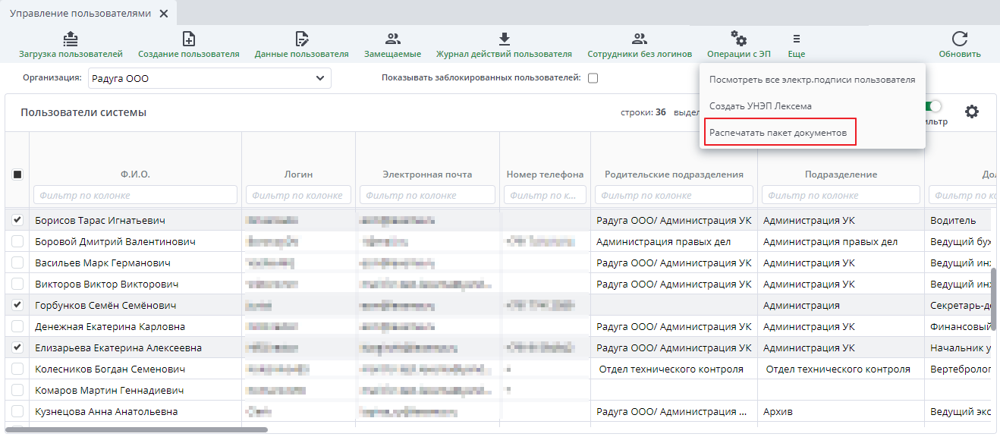The height and width of the screenshot is (437, 1000).
Task: Toggle the filter switch in table header
Action: pyautogui.click(x=933, y=107)
